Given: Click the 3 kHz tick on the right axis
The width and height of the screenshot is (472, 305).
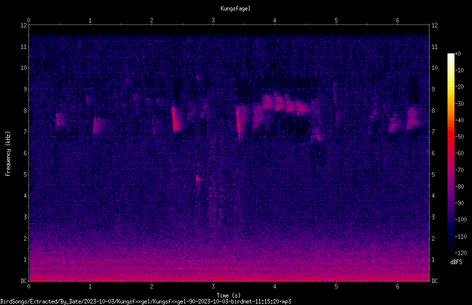Looking at the screenshot, I should (x=433, y=217).
